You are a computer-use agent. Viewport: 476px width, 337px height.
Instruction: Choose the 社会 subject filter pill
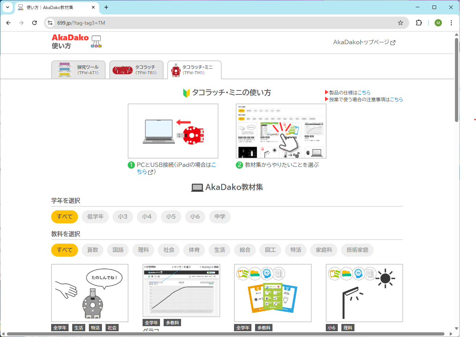pyautogui.click(x=169, y=250)
